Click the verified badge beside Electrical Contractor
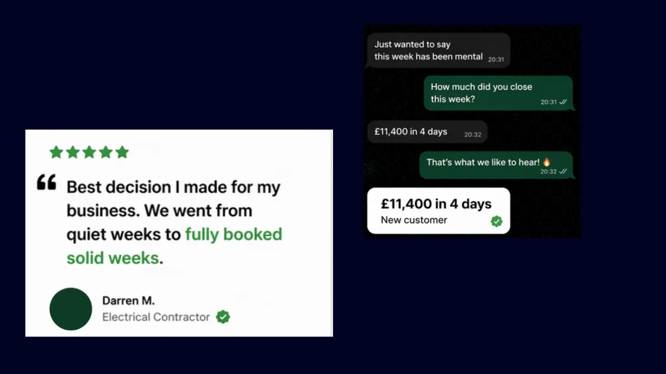 tap(223, 317)
